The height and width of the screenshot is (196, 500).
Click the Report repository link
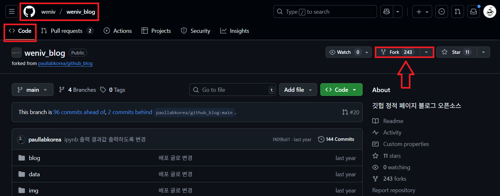point(394,190)
